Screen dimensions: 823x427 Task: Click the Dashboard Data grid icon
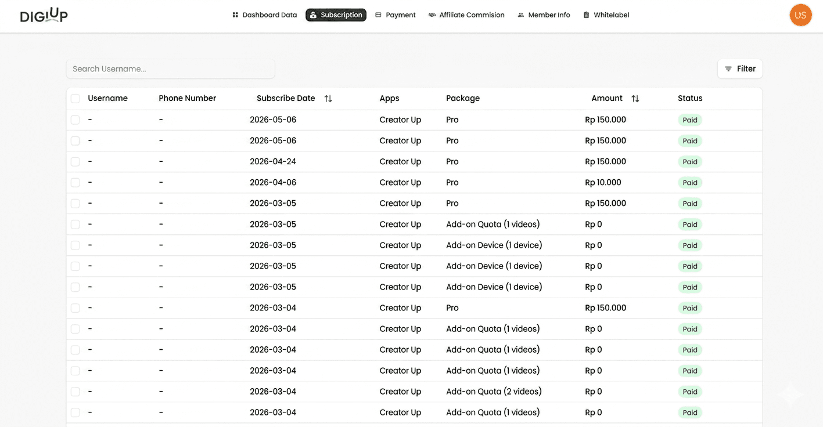tap(235, 15)
